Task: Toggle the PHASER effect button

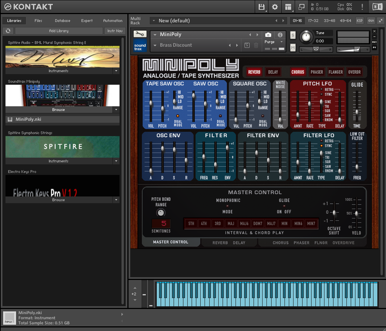Action: (x=317, y=72)
